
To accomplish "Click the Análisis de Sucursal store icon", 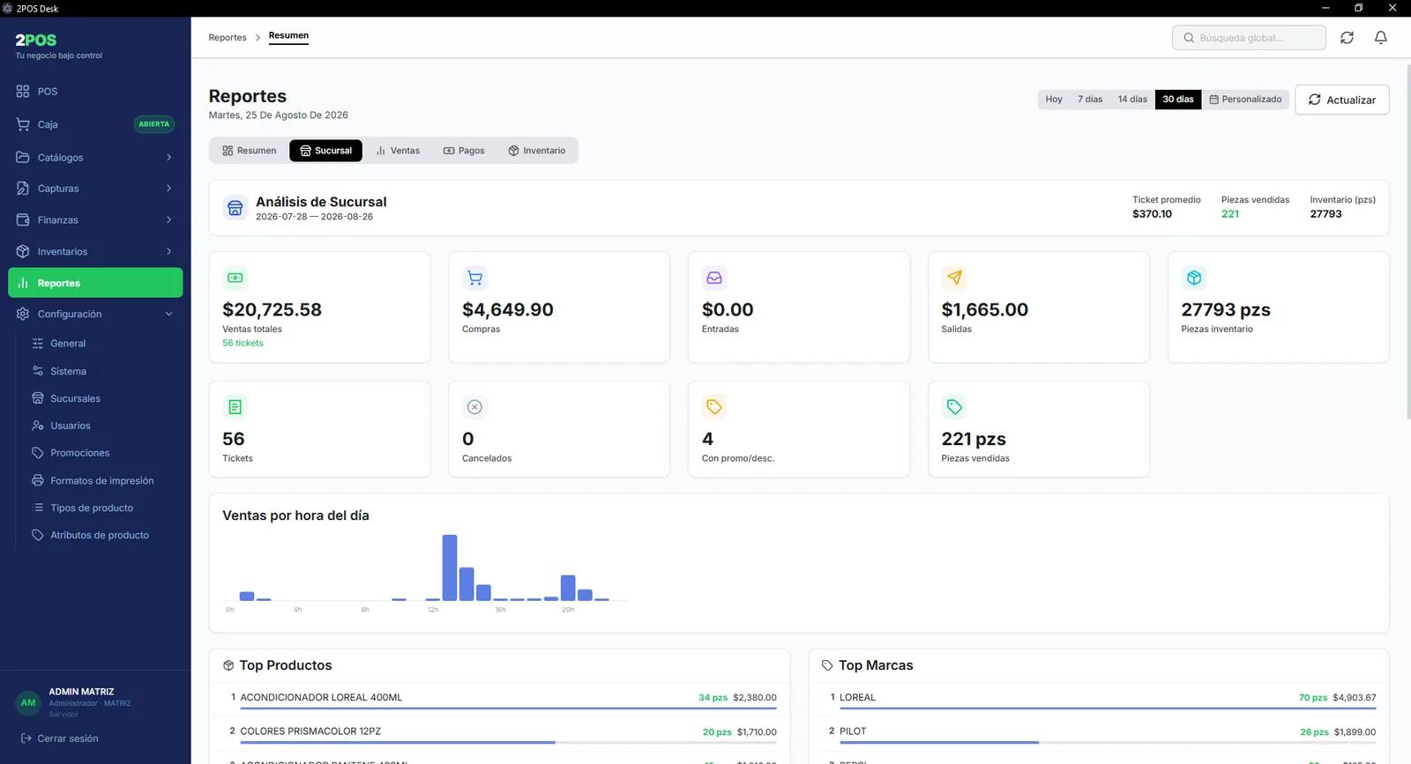I will tap(235, 208).
